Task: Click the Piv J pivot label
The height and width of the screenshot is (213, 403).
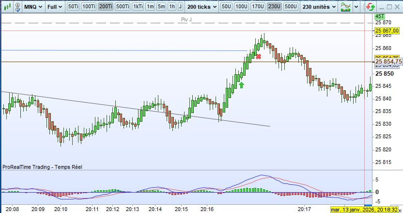Action: coord(186,19)
